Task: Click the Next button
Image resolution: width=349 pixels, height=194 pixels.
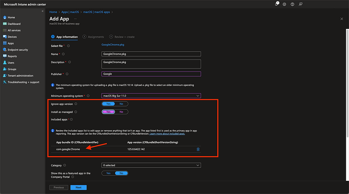Action: tap(79, 188)
